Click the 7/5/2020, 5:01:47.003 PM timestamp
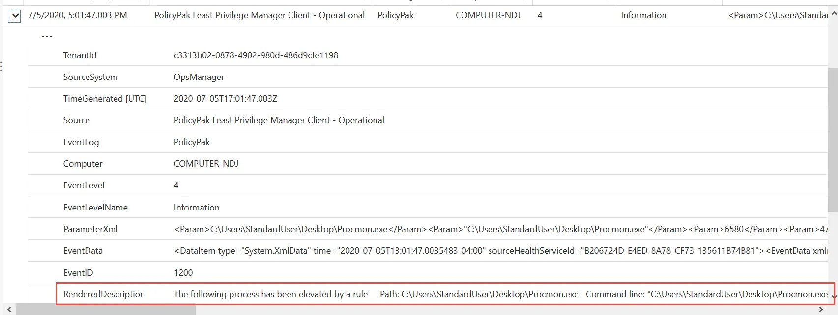 pos(78,15)
